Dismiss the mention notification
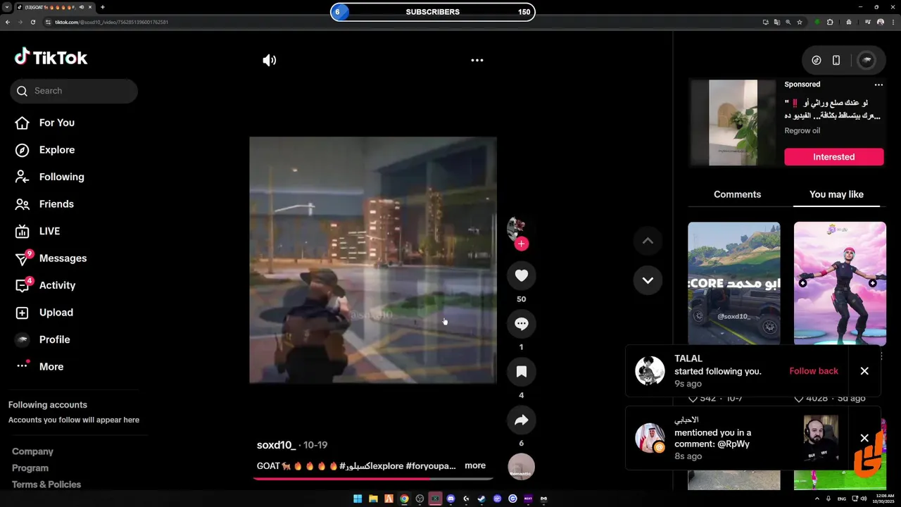Viewport: 901px width, 507px height. point(864,438)
